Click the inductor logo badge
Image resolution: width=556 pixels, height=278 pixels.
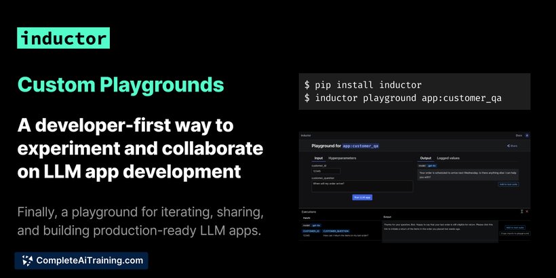tap(64, 38)
